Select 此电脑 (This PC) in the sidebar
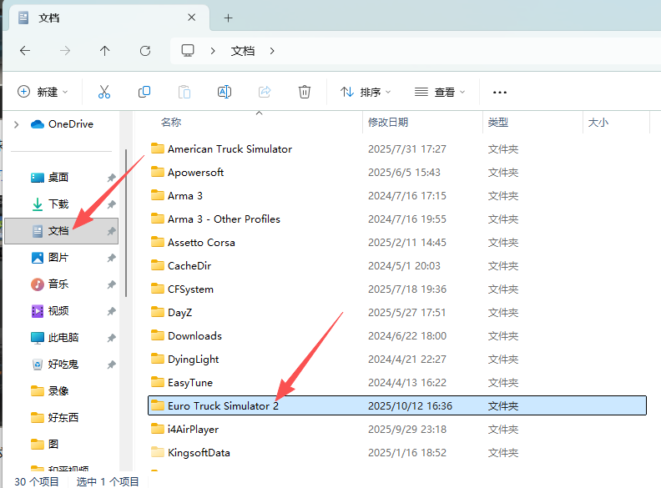The width and height of the screenshot is (661, 488). [63, 338]
